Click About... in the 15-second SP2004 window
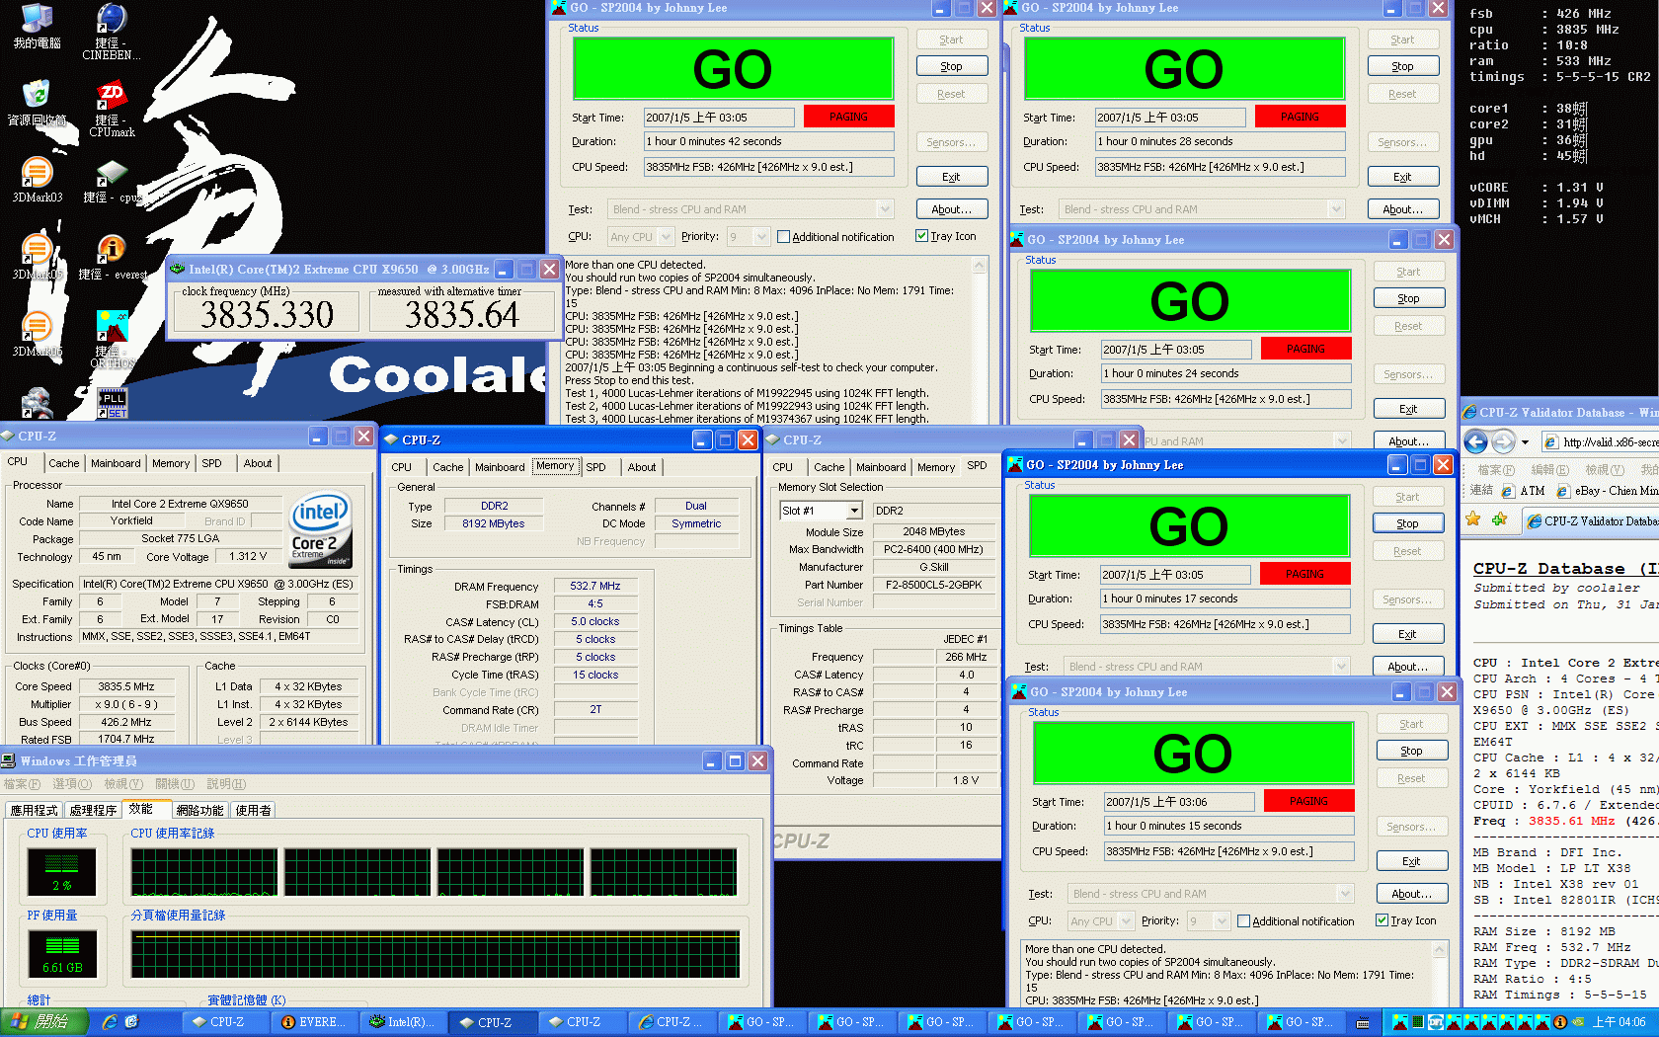 pyautogui.click(x=1412, y=894)
